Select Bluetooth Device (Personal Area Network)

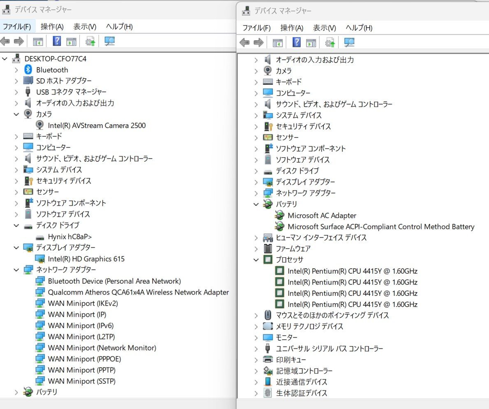[114, 281]
